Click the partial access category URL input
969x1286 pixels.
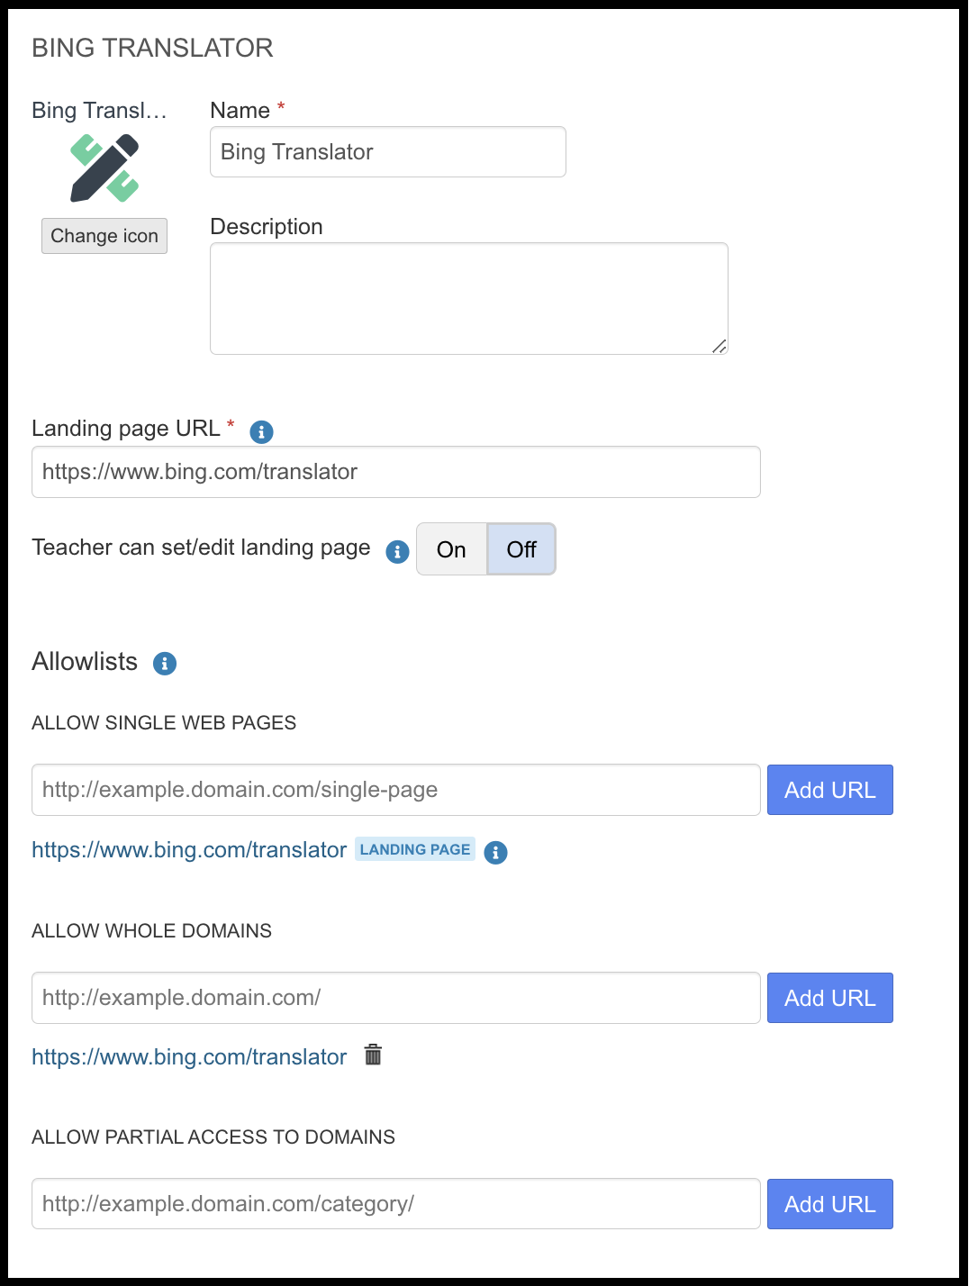tap(395, 1204)
